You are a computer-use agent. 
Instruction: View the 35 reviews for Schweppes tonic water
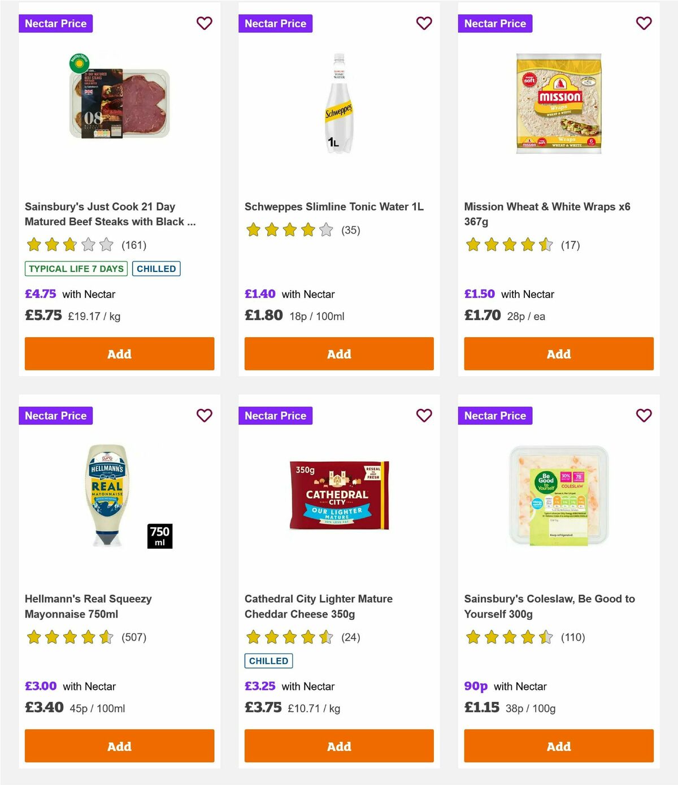coord(350,230)
